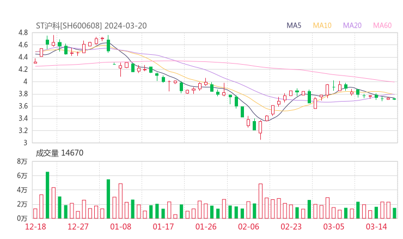Viewport: 403px width, 239px height.
Task: Click the 4.4 price axis label
Action: click(x=23, y=57)
